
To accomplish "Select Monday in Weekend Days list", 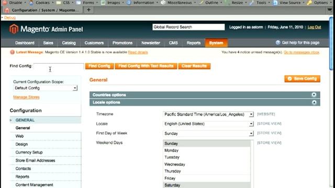I will point(207,150).
